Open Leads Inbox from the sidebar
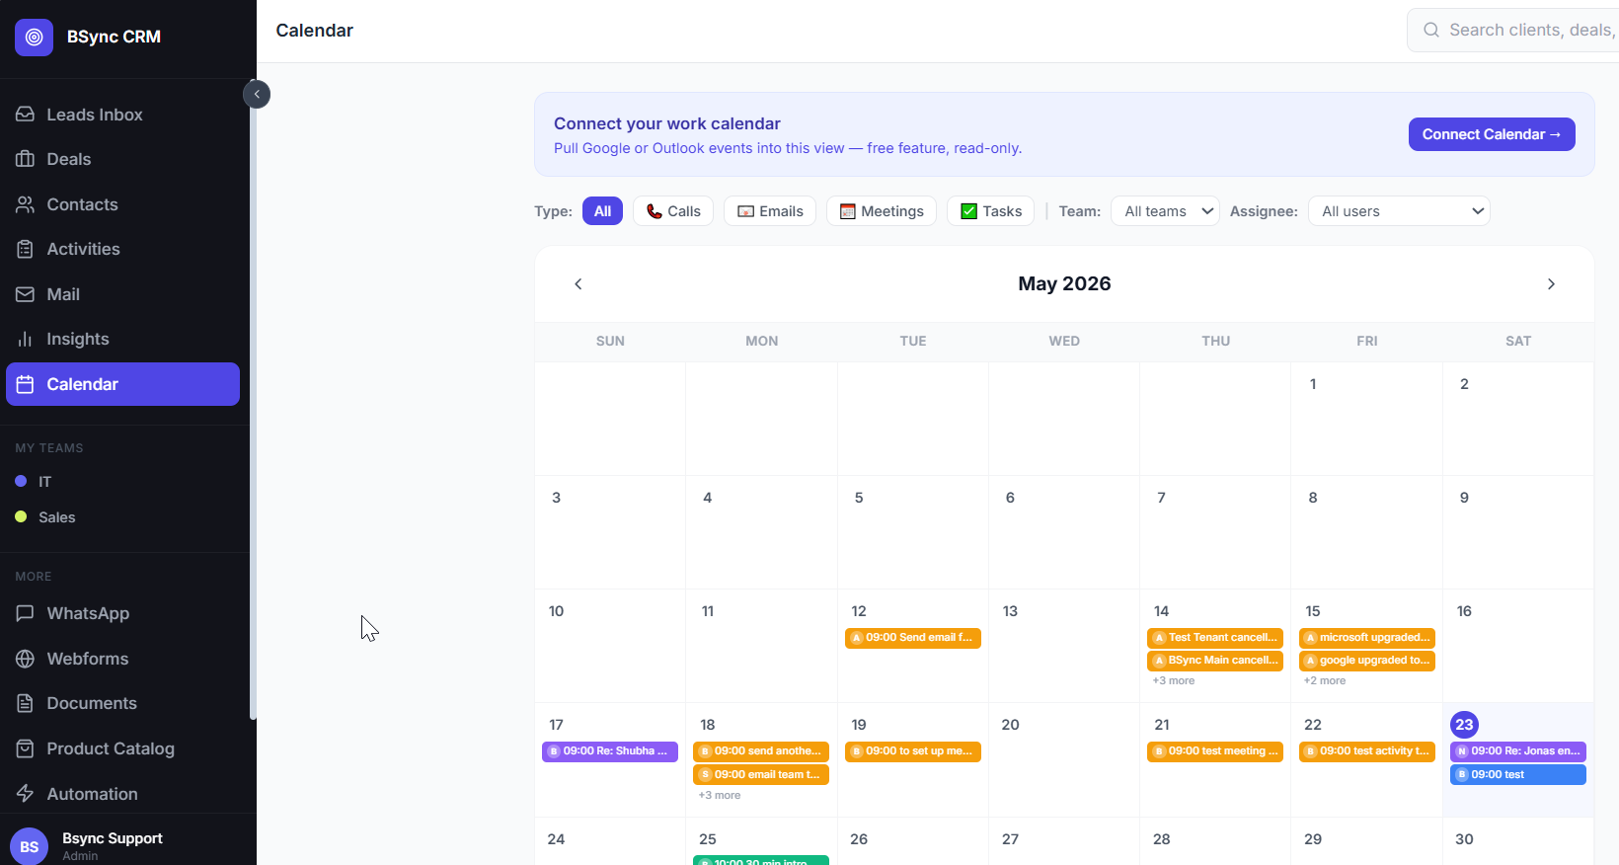The height and width of the screenshot is (865, 1619). pos(122,115)
